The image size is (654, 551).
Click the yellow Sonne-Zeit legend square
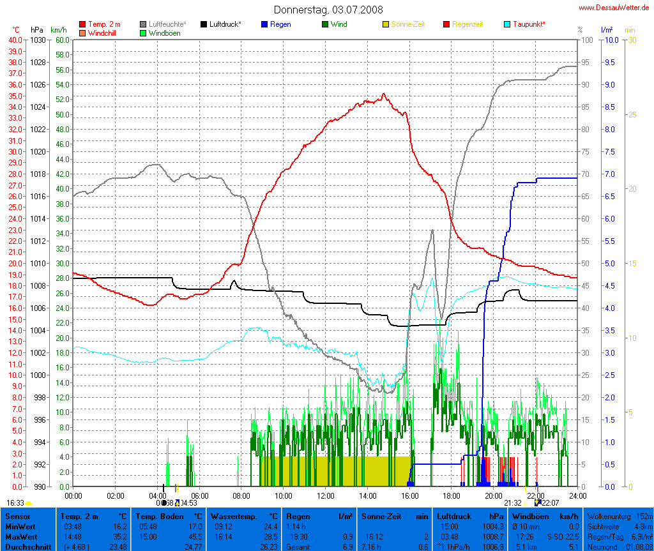point(386,24)
